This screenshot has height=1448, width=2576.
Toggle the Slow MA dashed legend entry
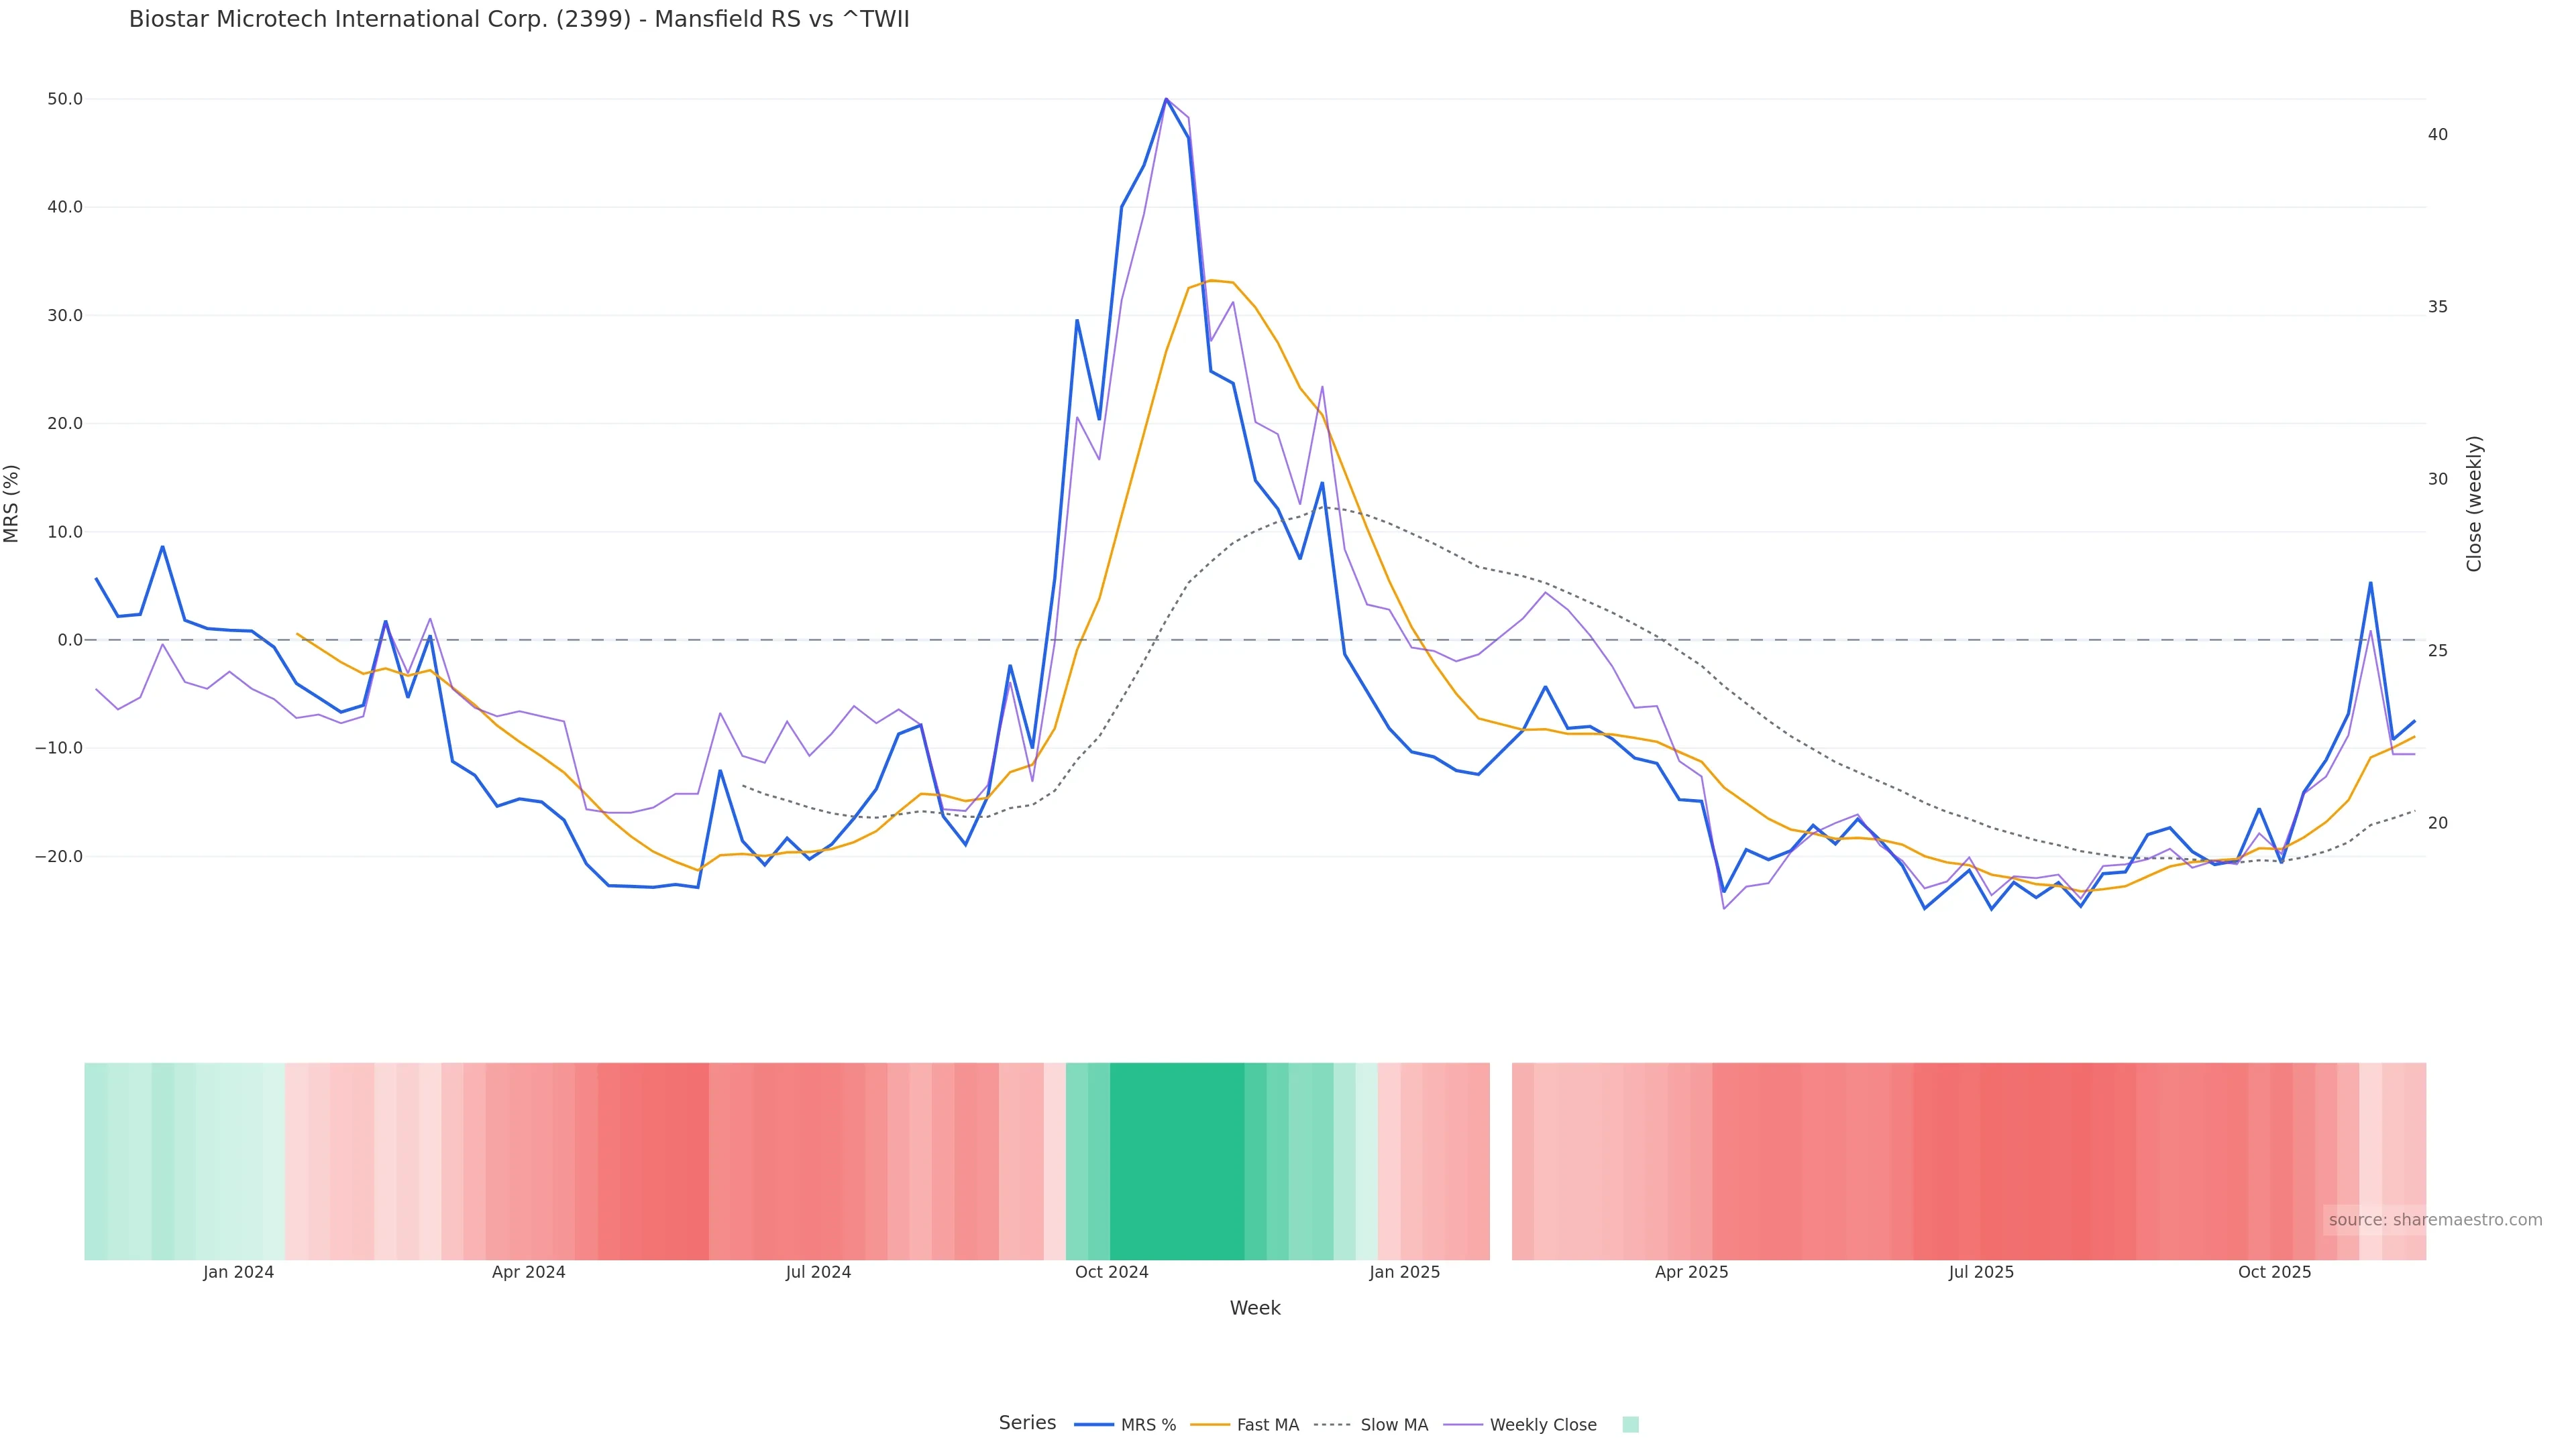pos(1393,1425)
